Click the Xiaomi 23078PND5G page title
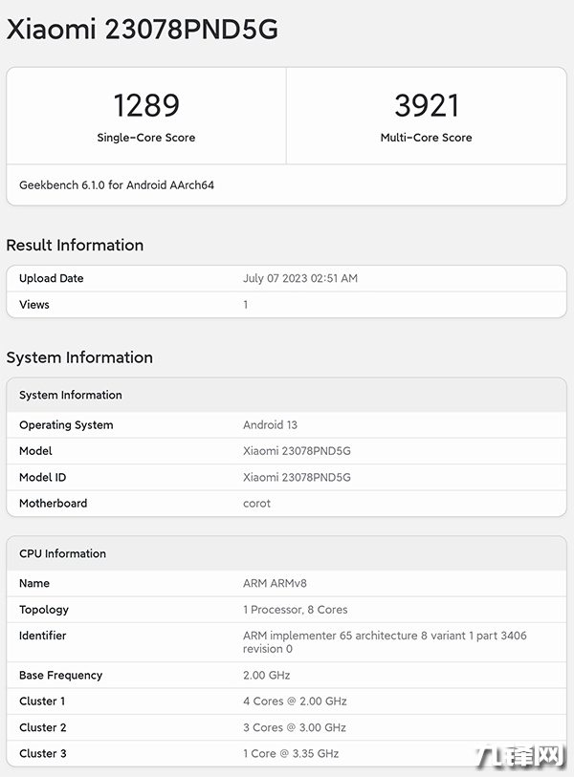 (x=142, y=30)
